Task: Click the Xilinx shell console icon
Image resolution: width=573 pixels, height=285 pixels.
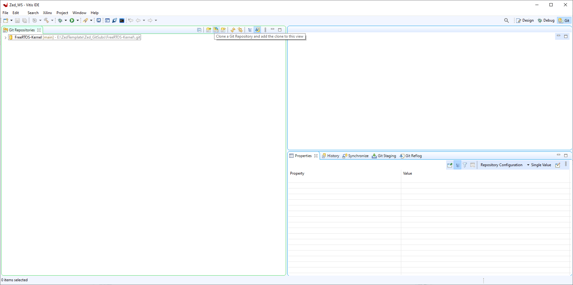Action: pyautogui.click(x=107, y=20)
